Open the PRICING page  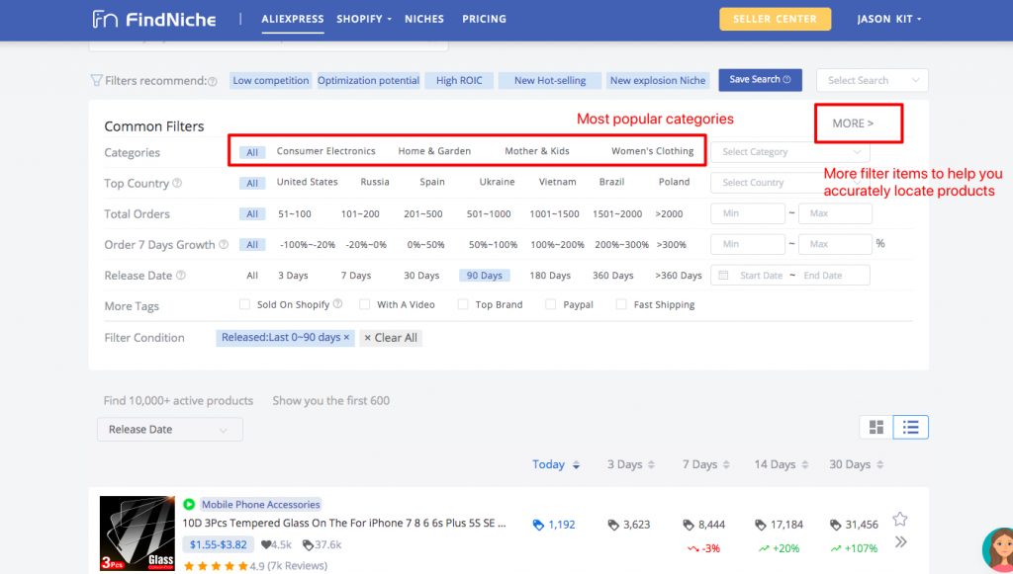coord(484,20)
